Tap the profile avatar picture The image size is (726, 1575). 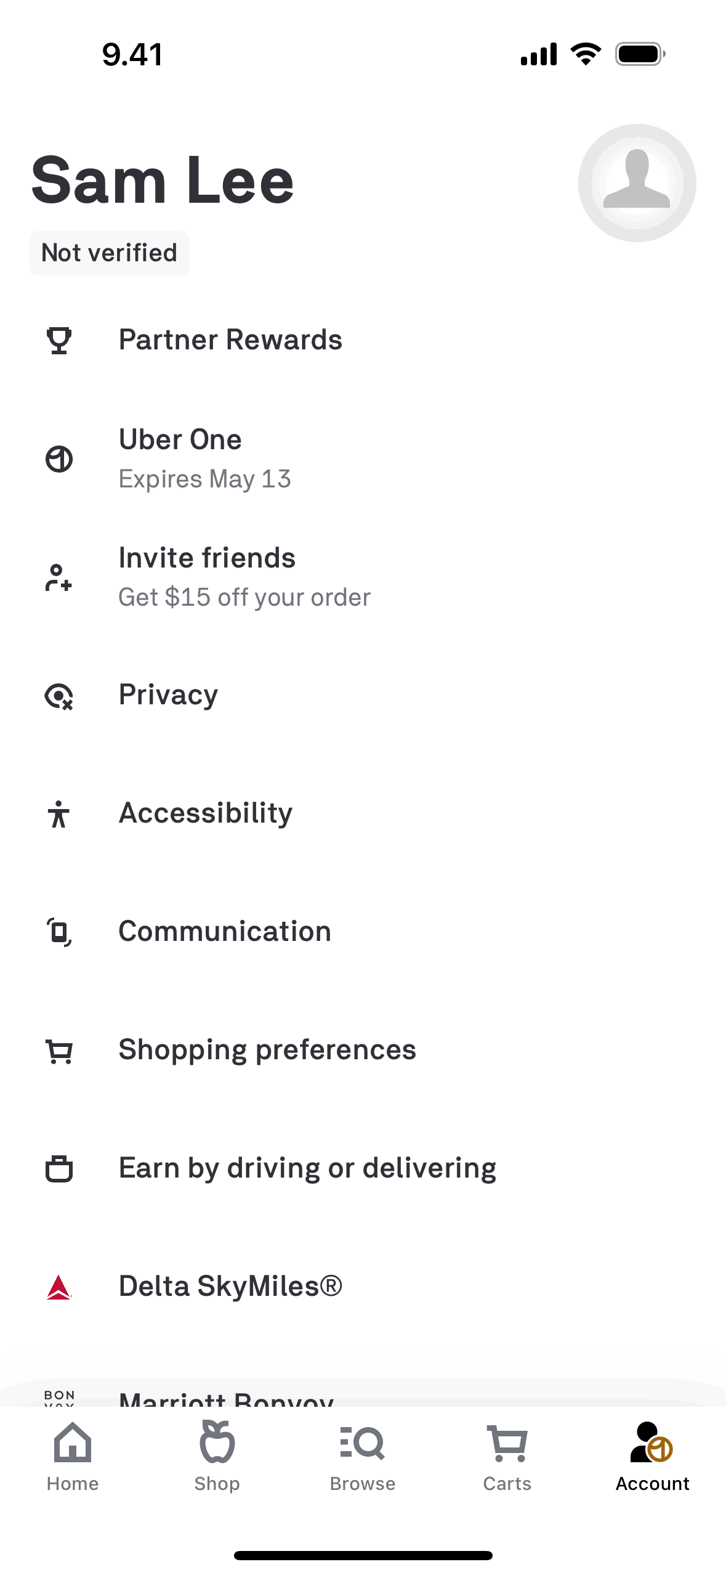click(637, 183)
